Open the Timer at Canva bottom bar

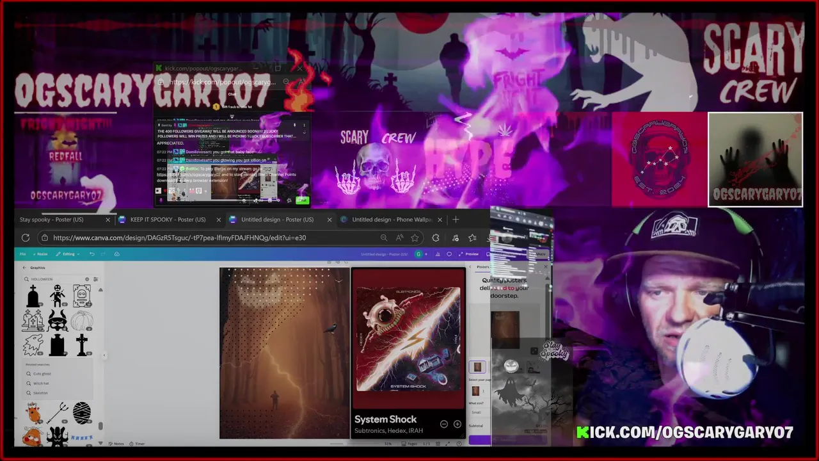136,444
